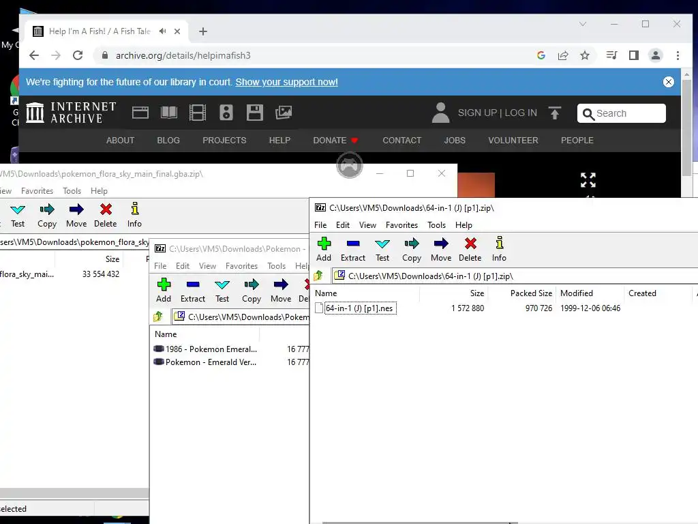698x524 pixels.
Task: Click Show your support now link
Action: (287, 82)
